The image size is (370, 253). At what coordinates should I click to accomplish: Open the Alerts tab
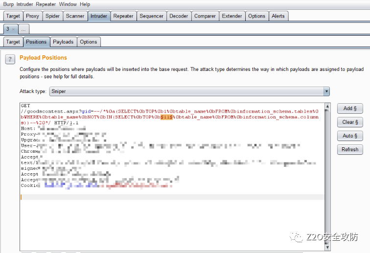point(278,16)
